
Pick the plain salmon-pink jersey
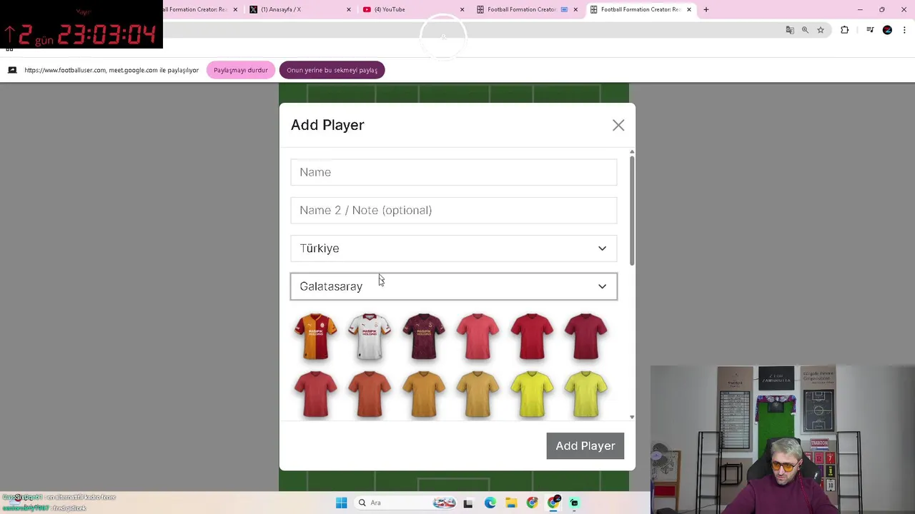click(478, 336)
